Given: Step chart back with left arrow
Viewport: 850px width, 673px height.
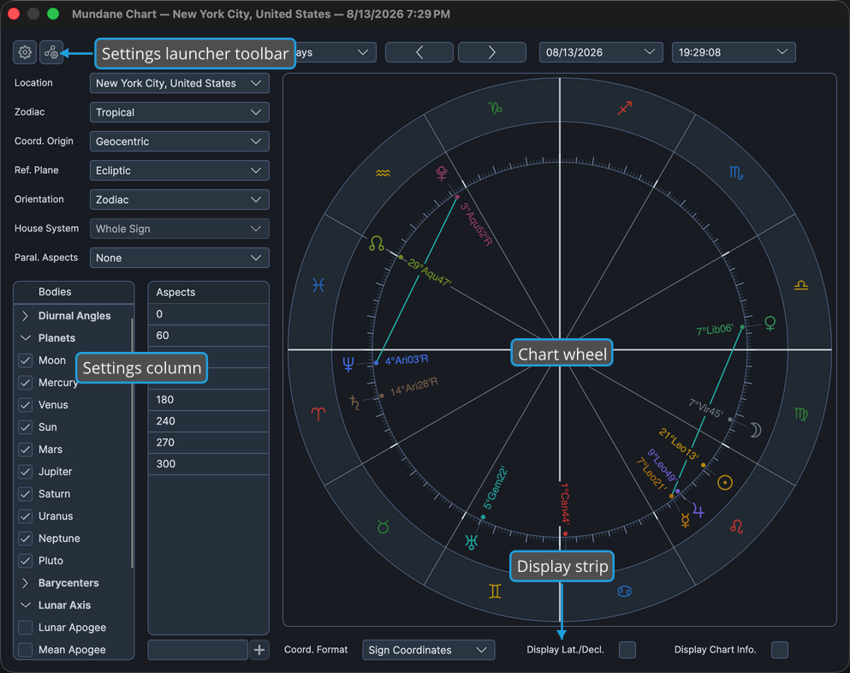Looking at the screenshot, I should tap(419, 52).
